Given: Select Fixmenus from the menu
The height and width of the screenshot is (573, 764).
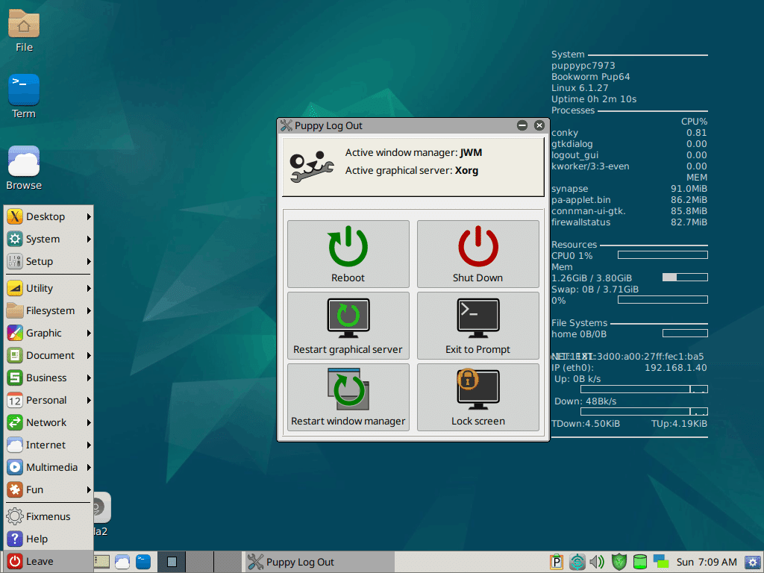Looking at the screenshot, I should pos(48,516).
